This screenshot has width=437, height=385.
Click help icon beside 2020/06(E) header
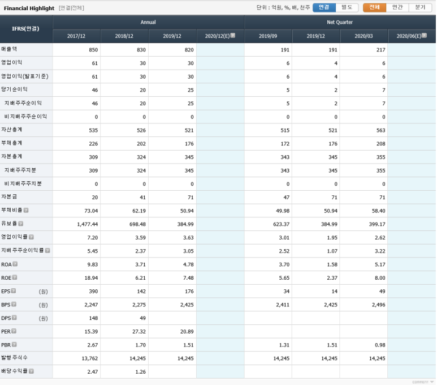coord(424,36)
